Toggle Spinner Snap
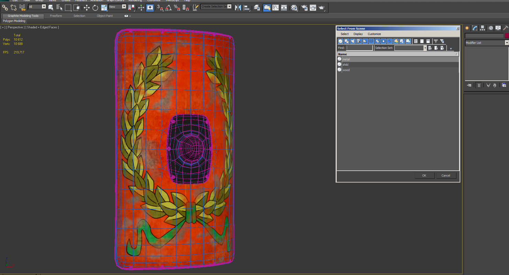This screenshot has width=509, height=275. click(186, 7)
